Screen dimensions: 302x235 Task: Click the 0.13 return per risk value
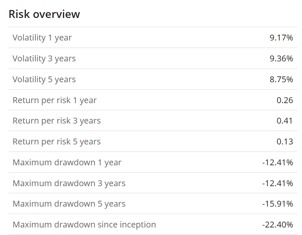pos(285,142)
